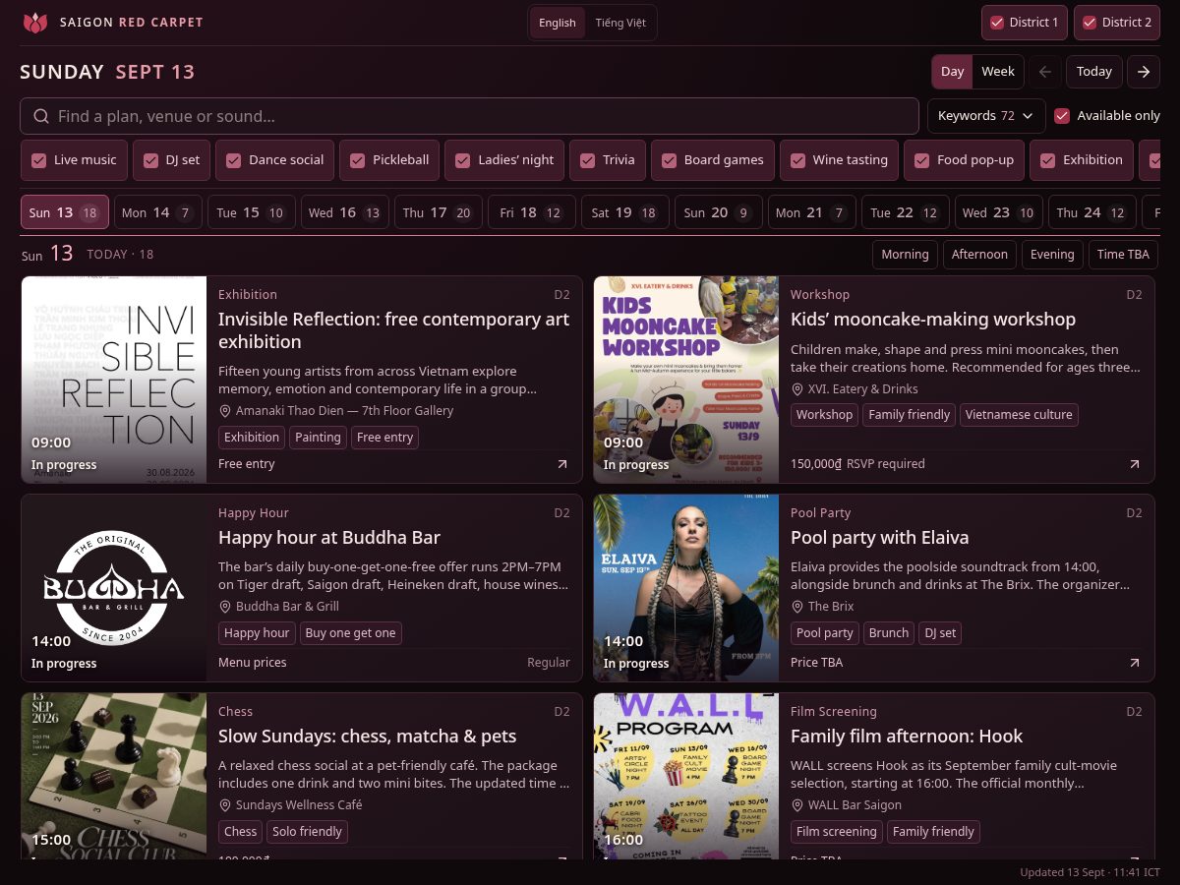Select Mon 14 date tab
This screenshot has height=885, width=1180.
coord(158,212)
